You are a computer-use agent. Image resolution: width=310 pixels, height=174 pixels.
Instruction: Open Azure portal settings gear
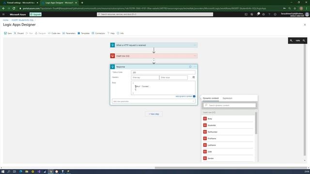(263, 14)
